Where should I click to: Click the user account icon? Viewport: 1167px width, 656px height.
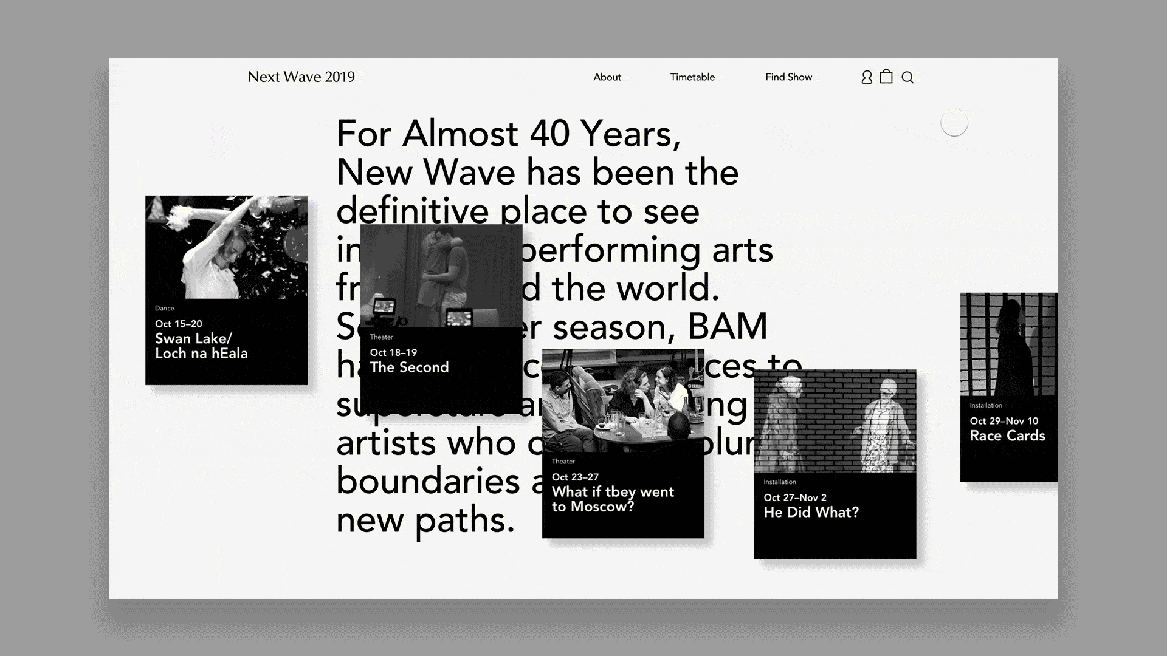[x=867, y=77]
